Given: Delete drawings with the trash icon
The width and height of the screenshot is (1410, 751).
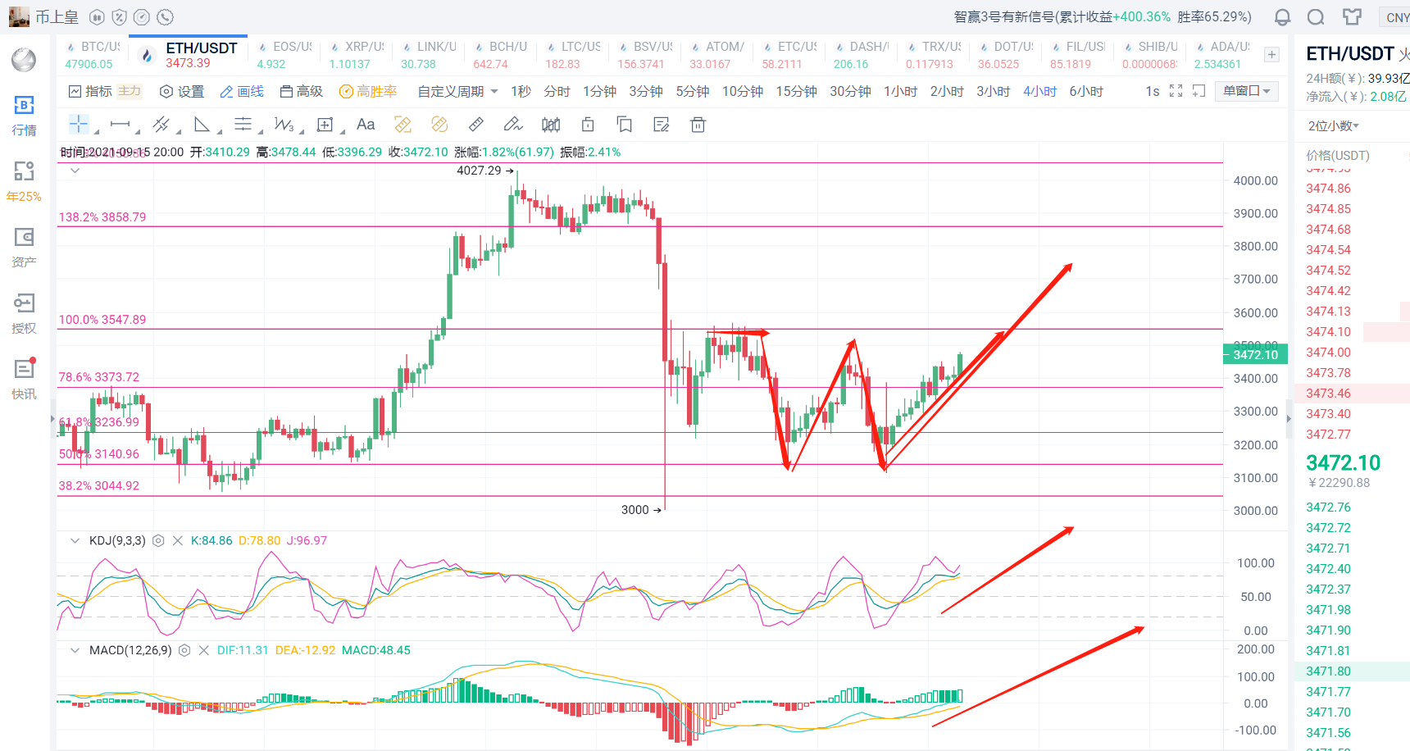Looking at the screenshot, I should point(698,125).
